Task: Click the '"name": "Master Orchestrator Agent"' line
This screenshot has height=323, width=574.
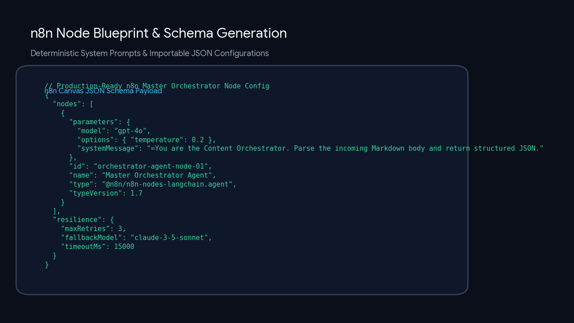Action: pos(143,175)
